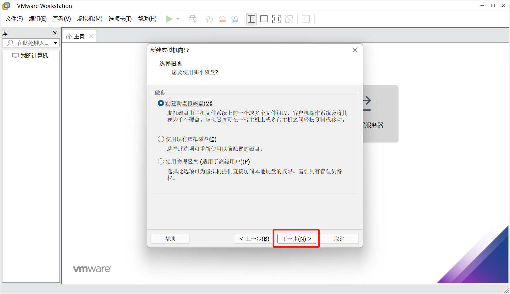Toggle the library sidebar view icon

point(251,19)
